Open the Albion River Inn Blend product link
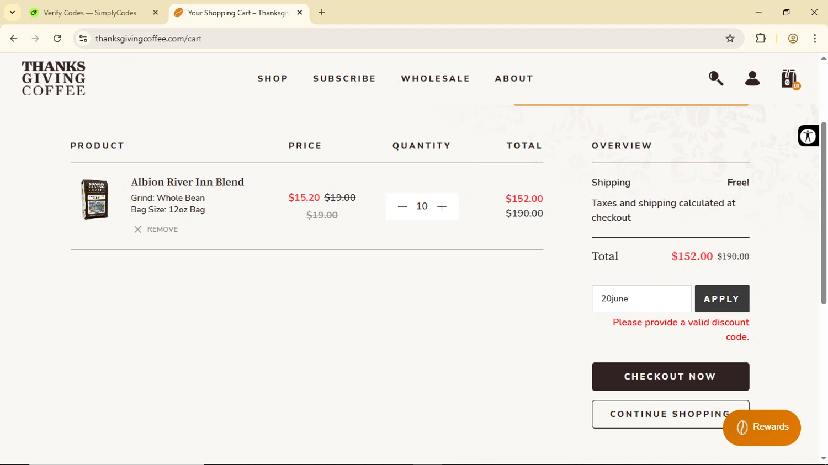The image size is (828, 465). tap(187, 182)
